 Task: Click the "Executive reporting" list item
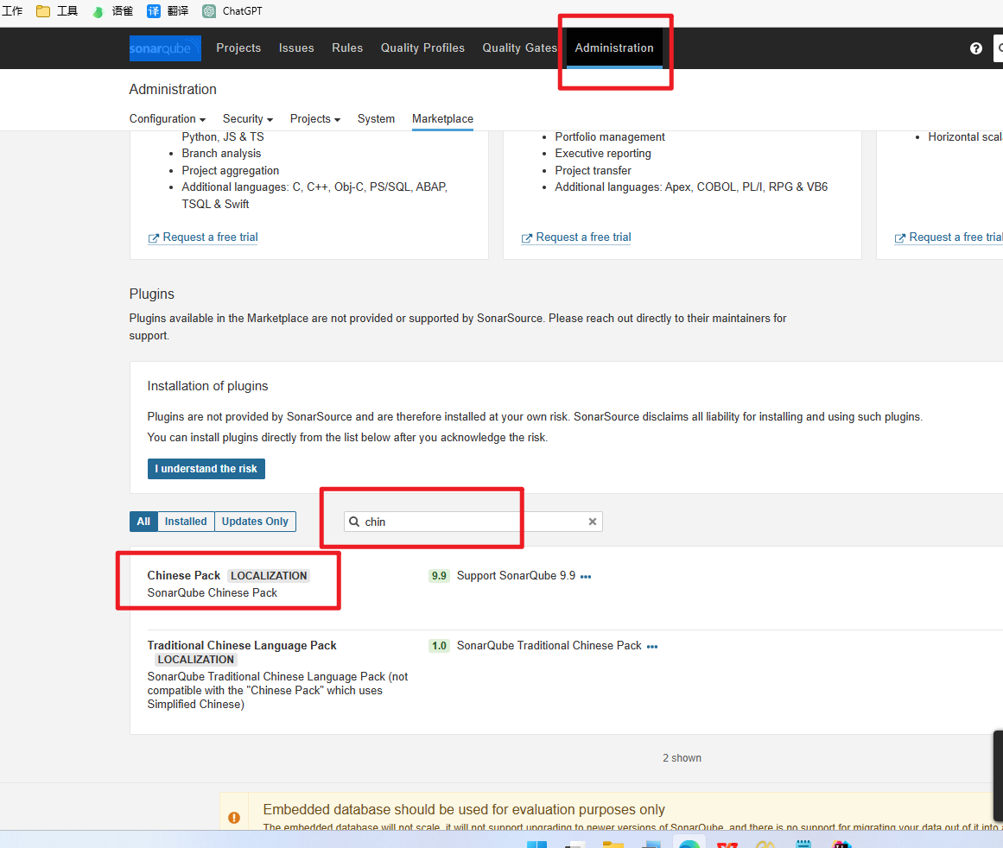pyautogui.click(x=603, y=154)
